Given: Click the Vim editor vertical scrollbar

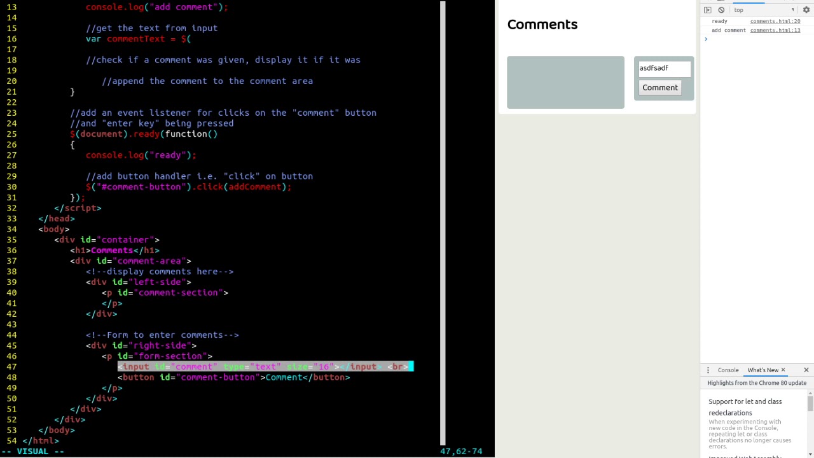Looking at the screenshot, I should coord(443,223).
